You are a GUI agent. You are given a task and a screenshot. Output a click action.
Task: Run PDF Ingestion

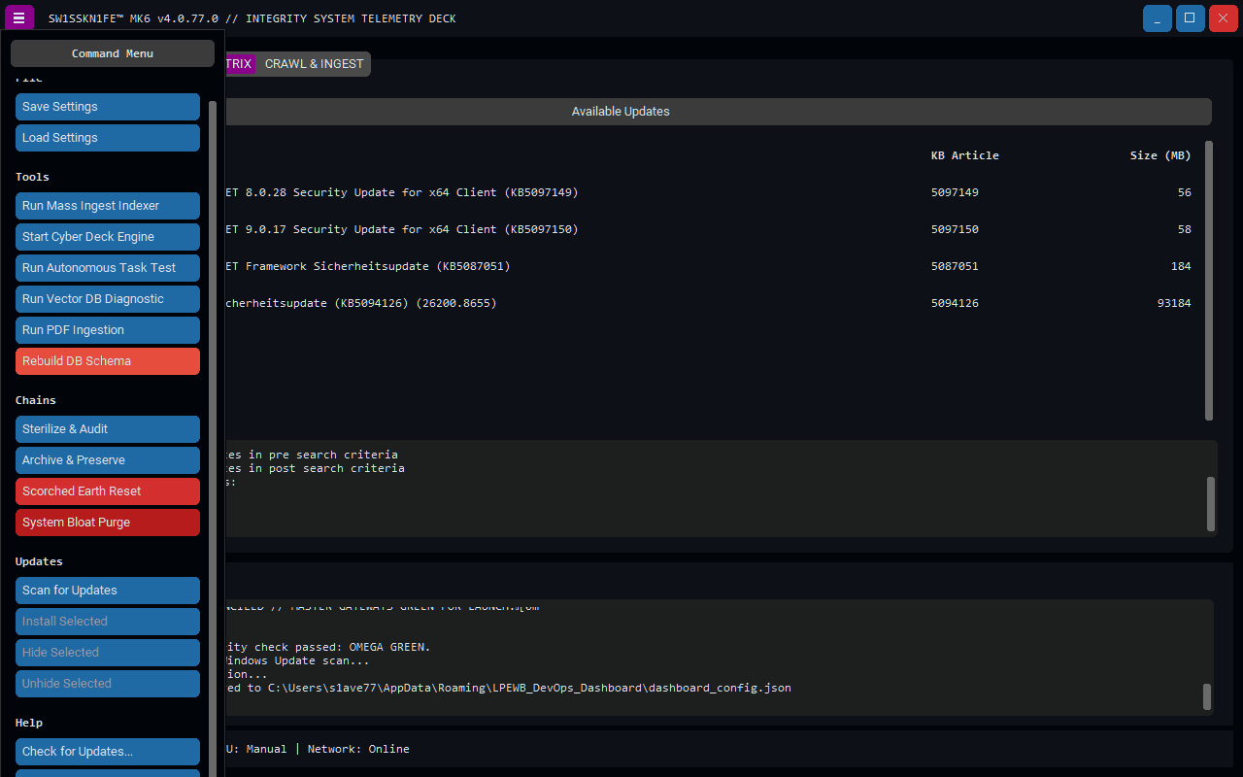click(x=108, y=330)
